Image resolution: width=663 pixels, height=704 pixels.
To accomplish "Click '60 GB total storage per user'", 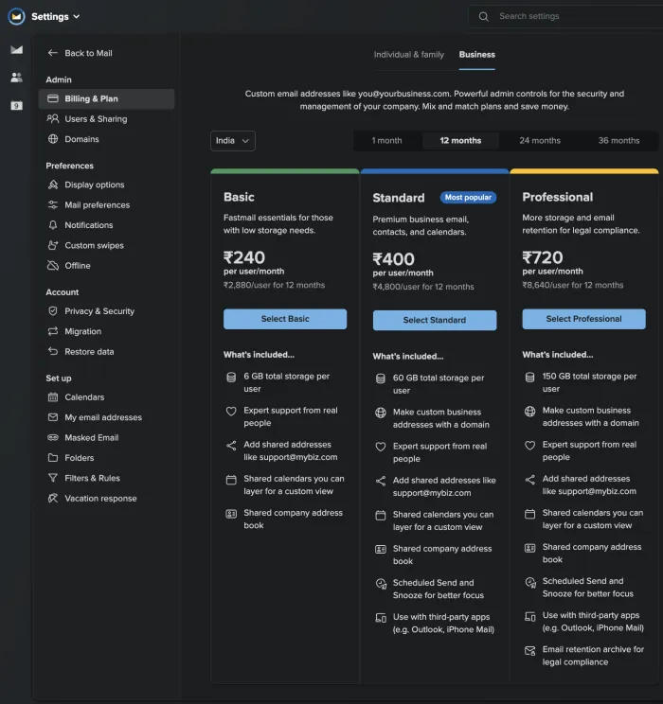I will tap(439, 384).
